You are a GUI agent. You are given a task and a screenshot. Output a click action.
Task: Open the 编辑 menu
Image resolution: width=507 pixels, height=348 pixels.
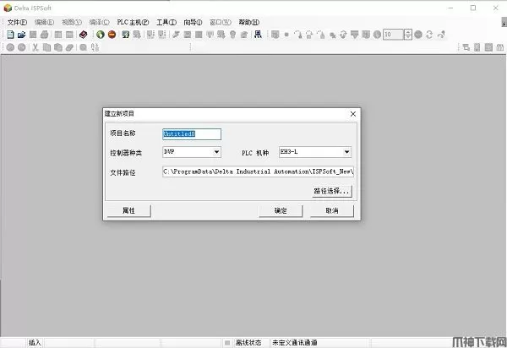44,22
